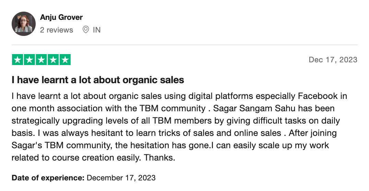The height and width of the screenshot is (191, 369).
Task: Click the fourth green rating star
Action: click(53, 60)
